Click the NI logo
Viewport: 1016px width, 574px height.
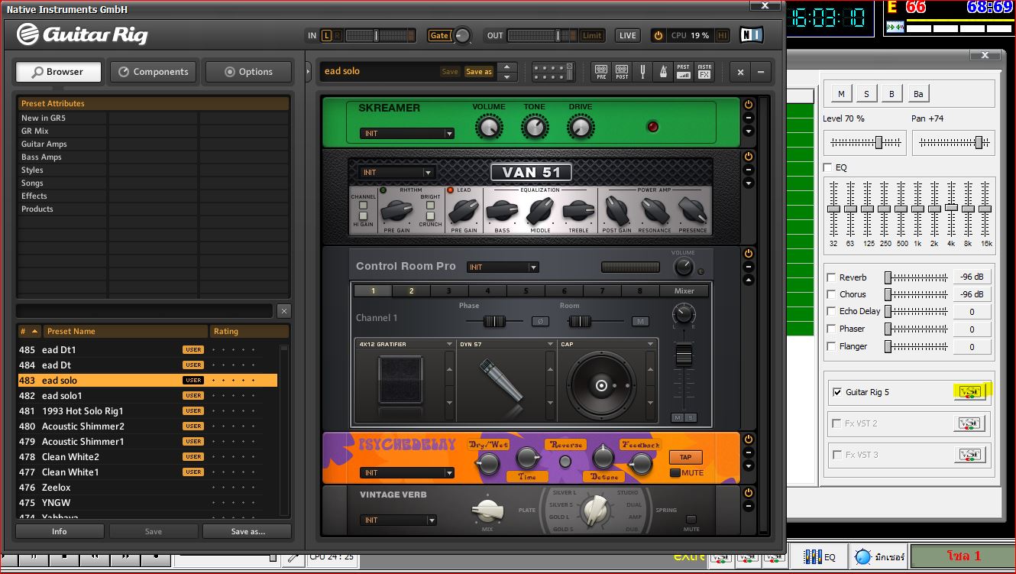coord(751,35)
